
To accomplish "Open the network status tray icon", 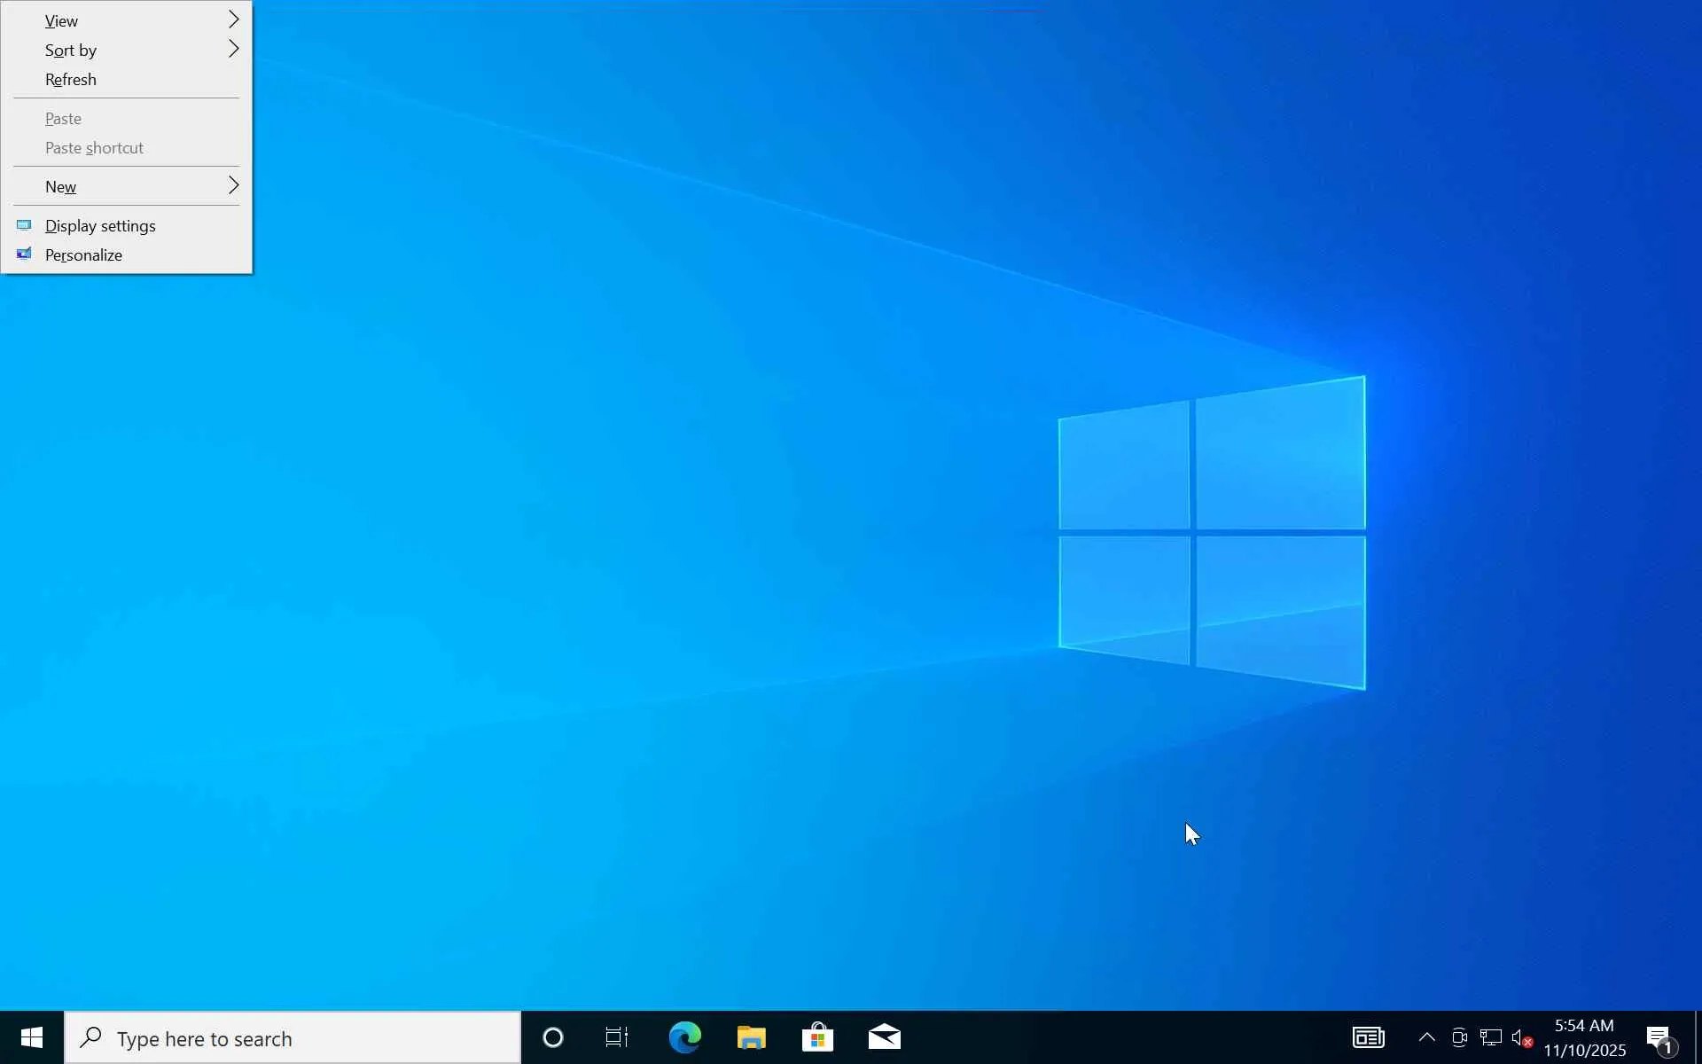I will tap(1490, 1037).
